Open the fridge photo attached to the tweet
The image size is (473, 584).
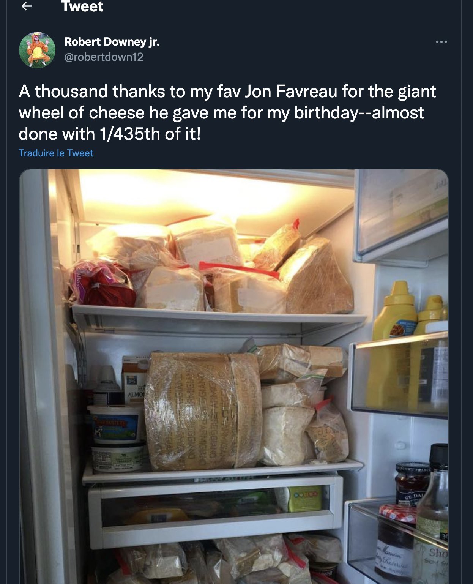point(234,376)
